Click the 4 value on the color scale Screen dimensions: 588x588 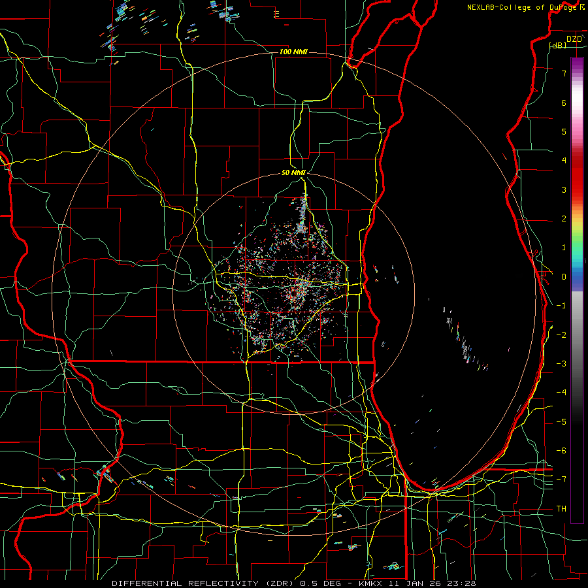point(564,161)
